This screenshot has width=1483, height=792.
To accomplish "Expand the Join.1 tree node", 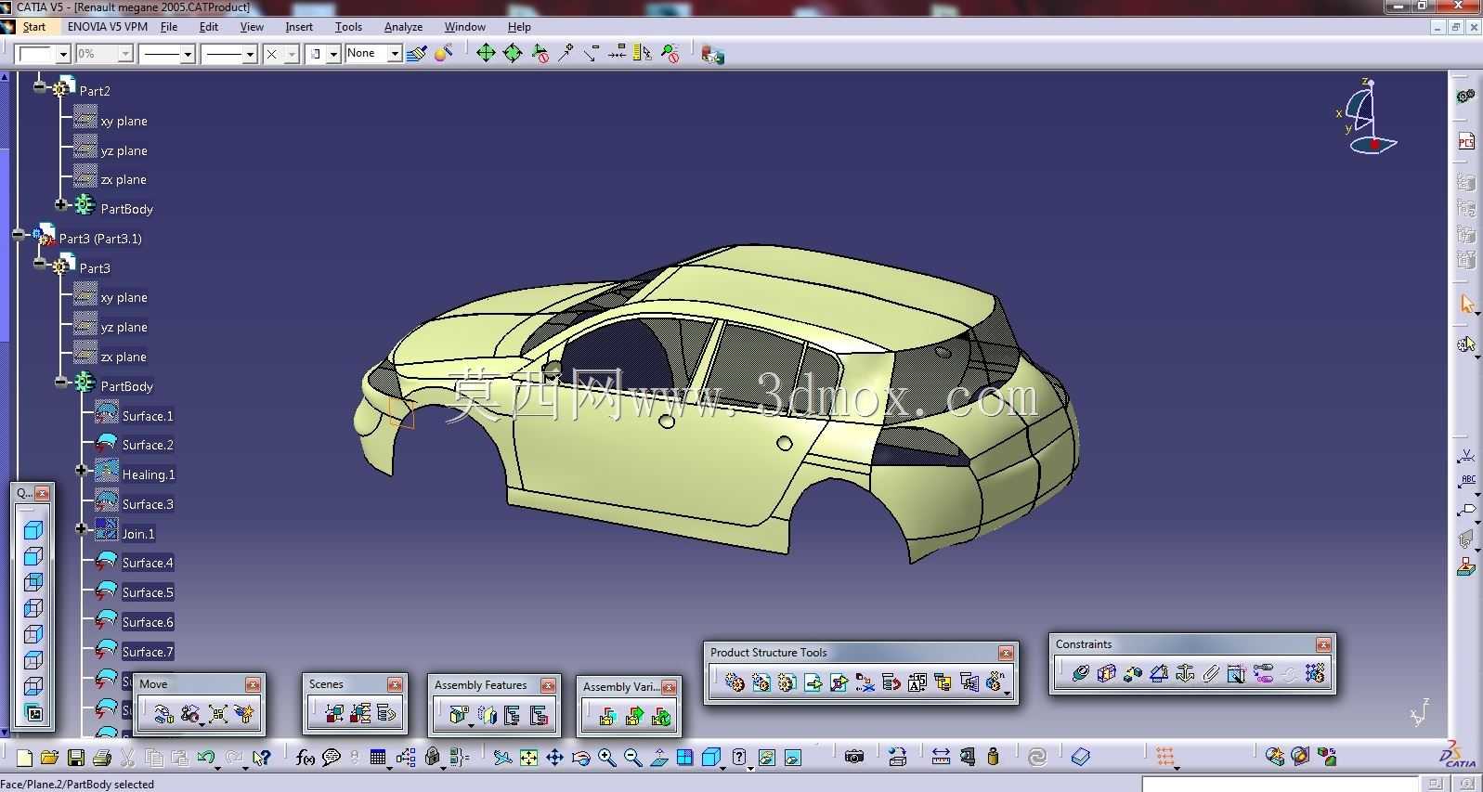I will pos(82,529).
